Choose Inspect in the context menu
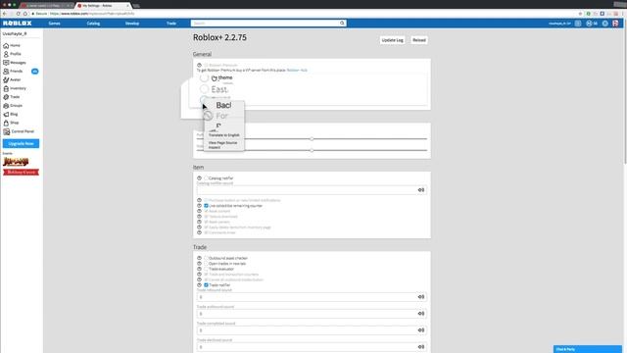The height and width of the screenshot is (353, 627). (215, 147)
